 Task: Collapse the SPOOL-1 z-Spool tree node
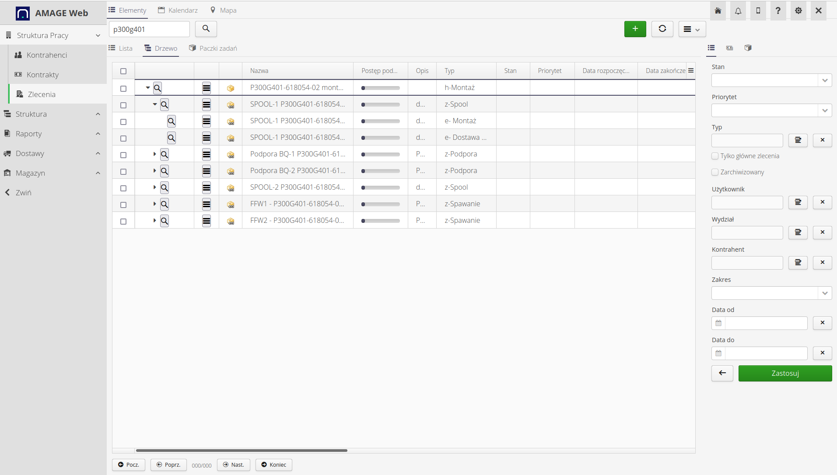pos(154,104)
